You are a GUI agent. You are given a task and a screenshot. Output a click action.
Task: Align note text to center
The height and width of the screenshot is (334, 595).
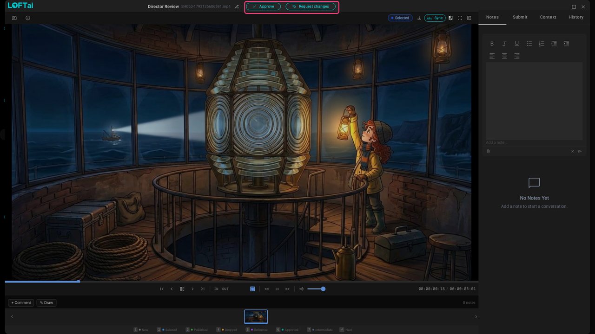coord(504,56)
